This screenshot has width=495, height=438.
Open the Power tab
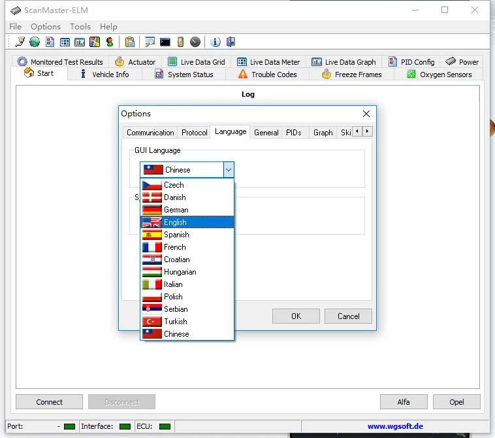point(462,61)
